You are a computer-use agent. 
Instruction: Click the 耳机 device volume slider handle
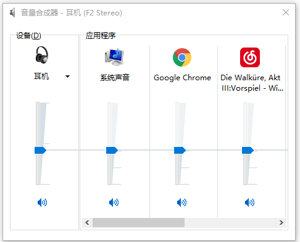[x=40, y=151]
